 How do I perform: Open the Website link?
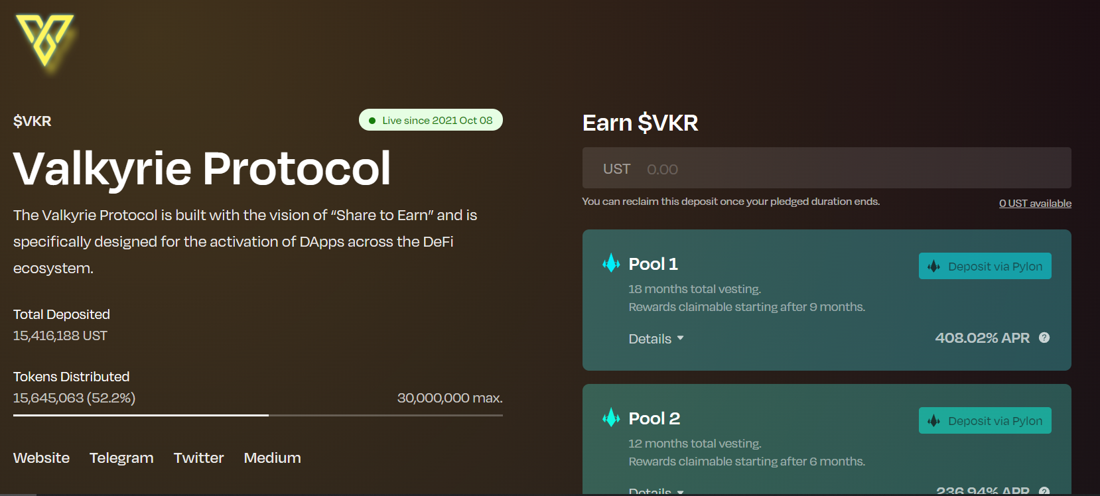point(41,458)
